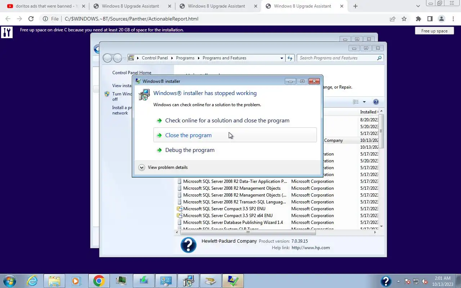
Task: Click the Search Programs and Features field
Action: (340, 58)
